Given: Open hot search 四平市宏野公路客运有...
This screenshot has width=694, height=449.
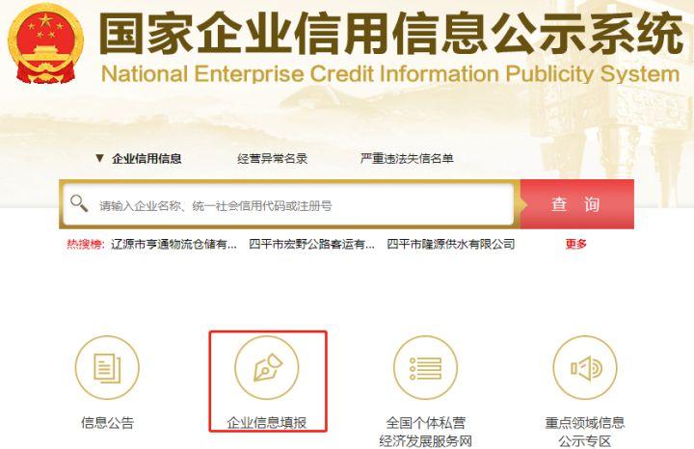Looking at the screenshot, I should (x=311, y=244).
